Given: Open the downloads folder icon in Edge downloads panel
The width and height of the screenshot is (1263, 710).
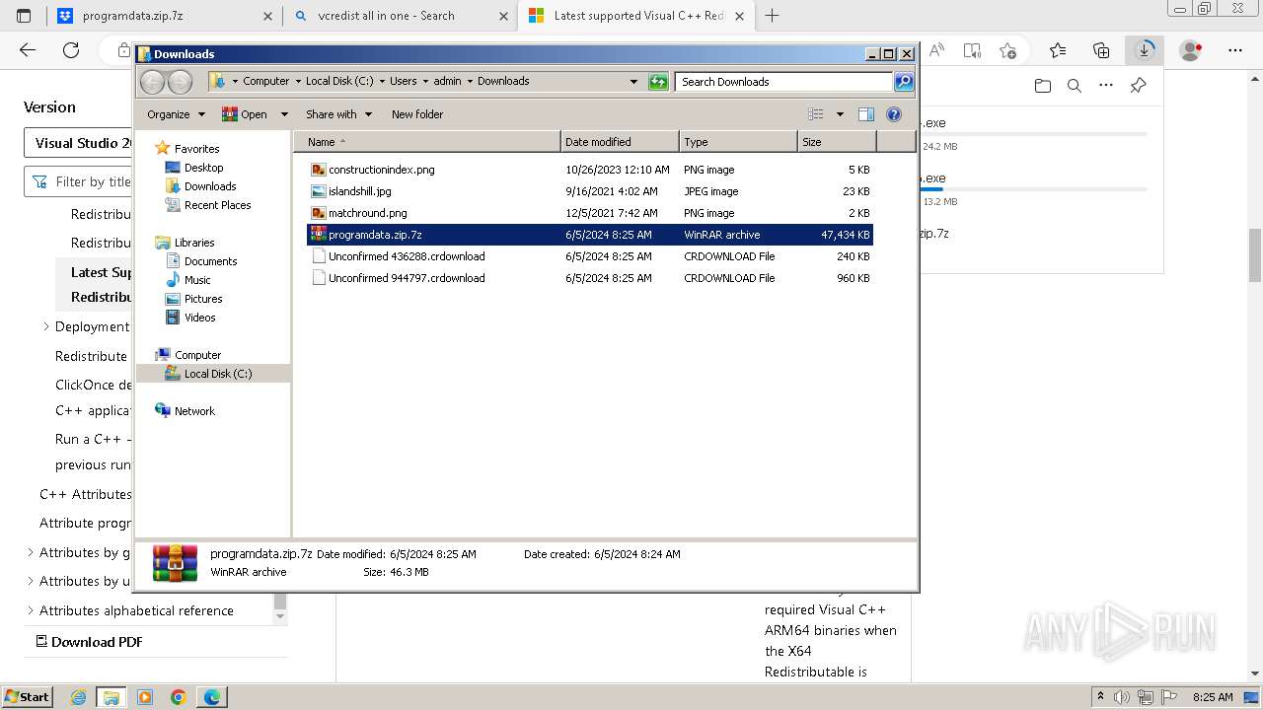Looking at the screenshot, I should [1043, 86].
